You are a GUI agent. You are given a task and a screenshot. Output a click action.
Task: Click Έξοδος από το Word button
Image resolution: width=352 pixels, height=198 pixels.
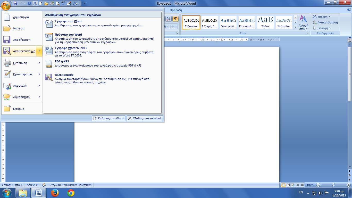tap(145, 118)
